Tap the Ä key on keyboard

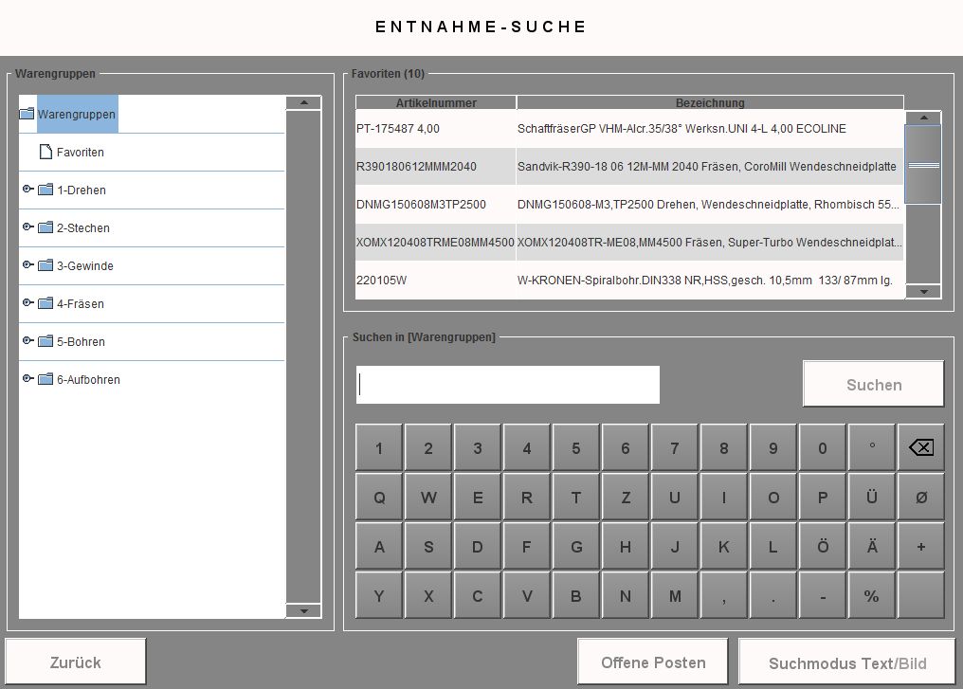point(871,545)
